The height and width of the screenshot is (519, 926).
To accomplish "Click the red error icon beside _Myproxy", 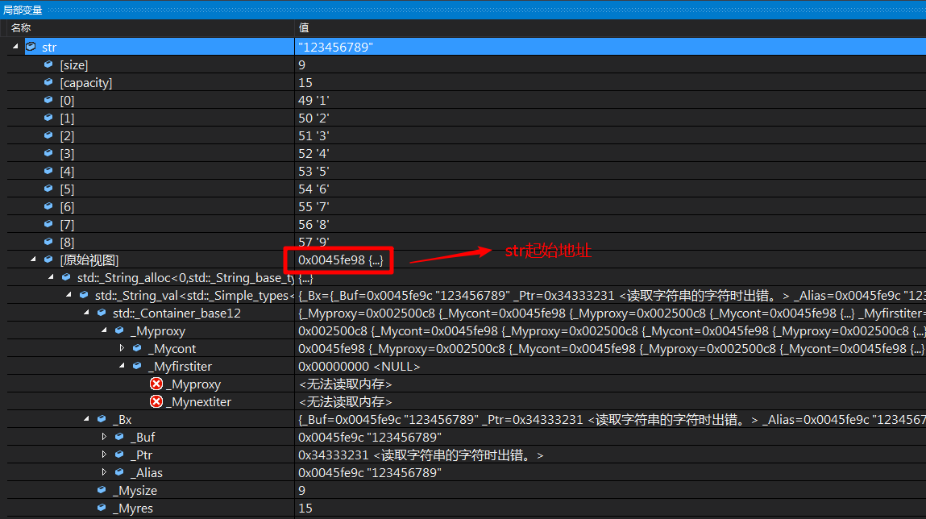I will (156, 384).
